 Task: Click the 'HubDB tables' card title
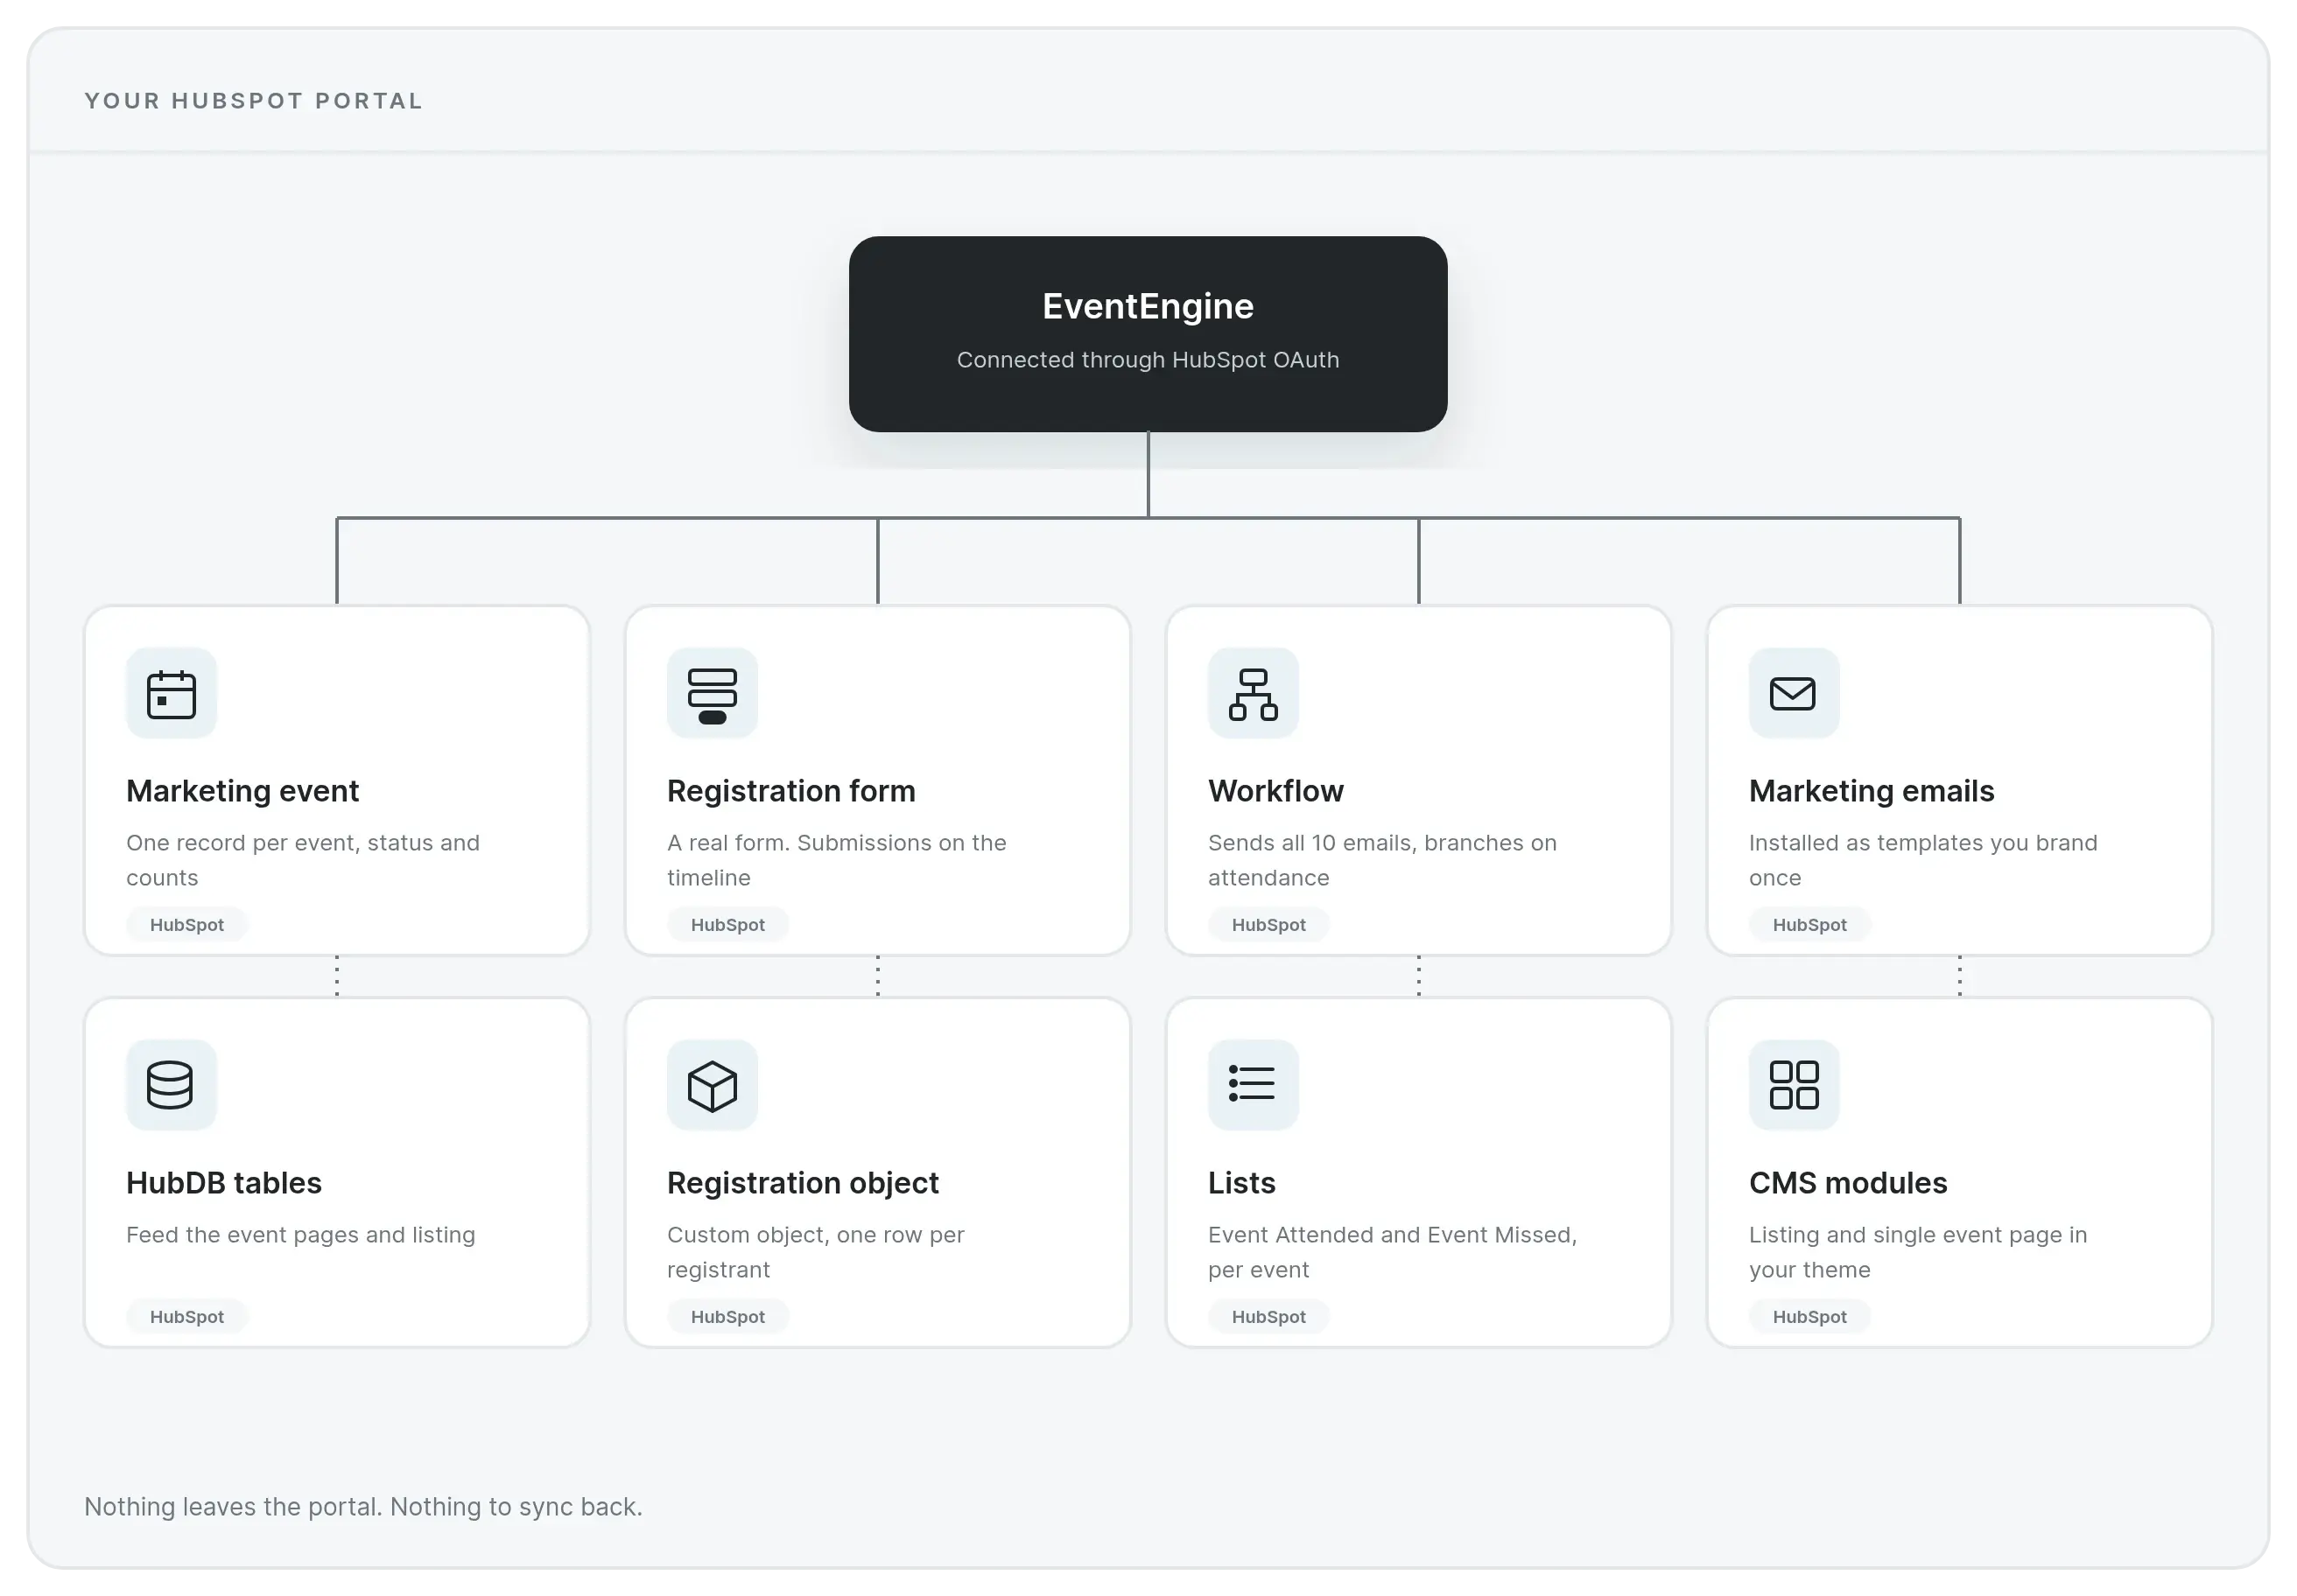pyautogui.click(x=224, y=1183)
